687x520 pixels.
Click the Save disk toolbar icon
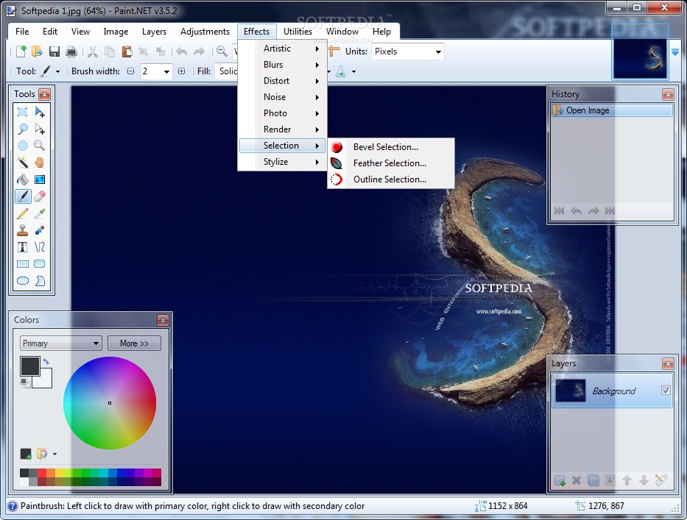coord(54,51)
